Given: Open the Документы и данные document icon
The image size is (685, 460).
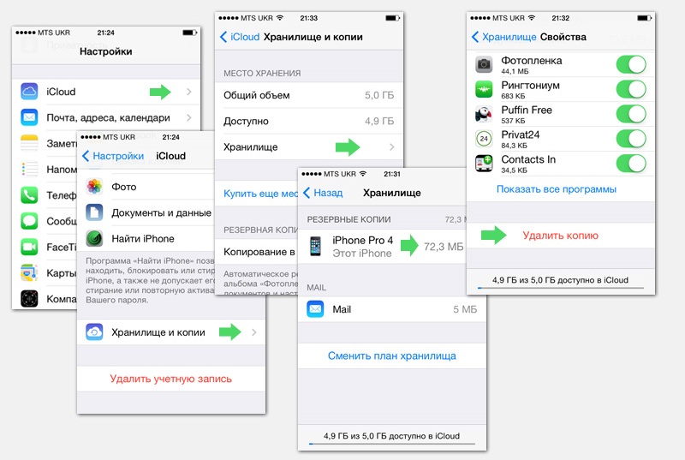Looking at the screenshot, I should (x=94, y=212).
